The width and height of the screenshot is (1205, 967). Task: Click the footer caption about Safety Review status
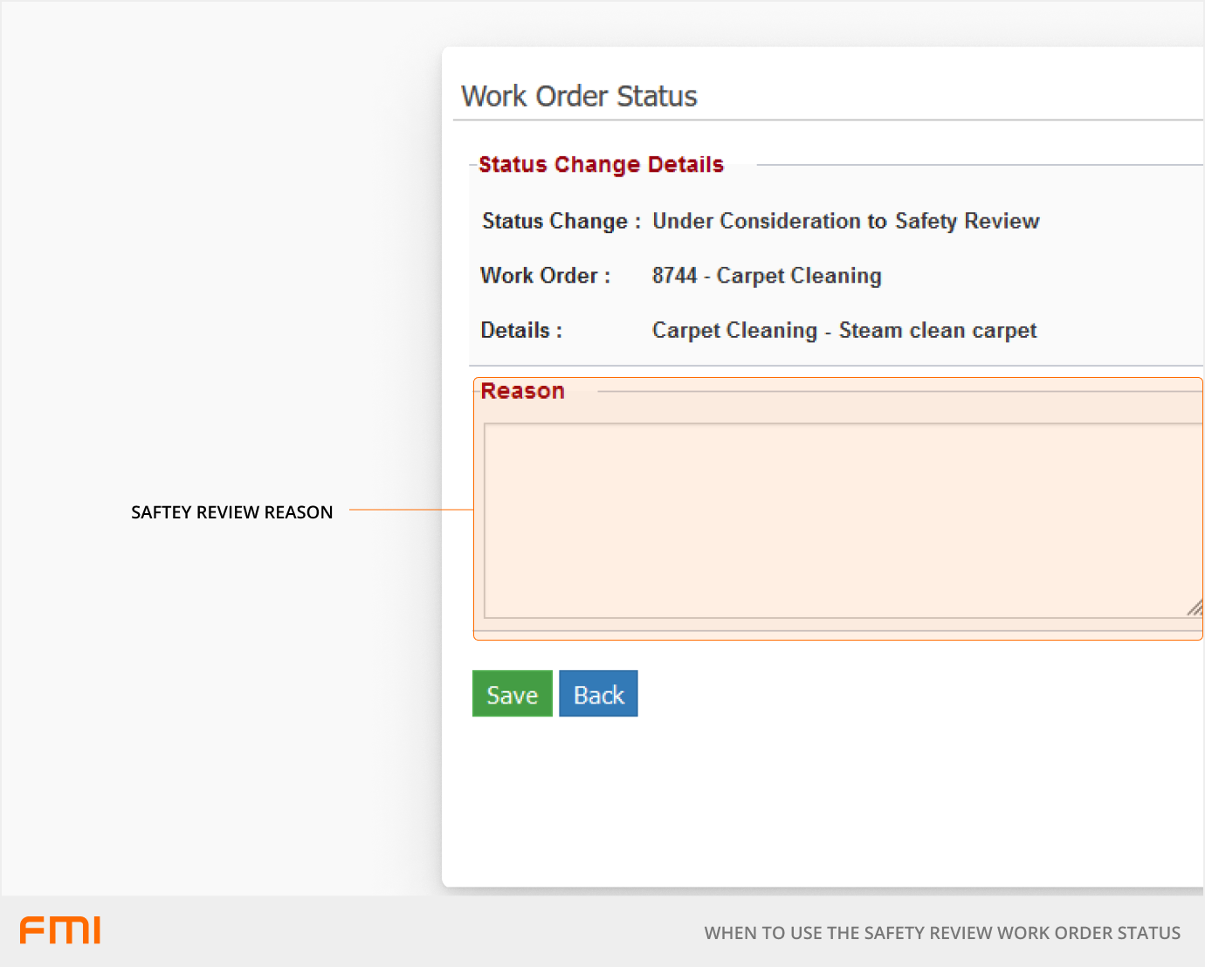pos(941,933)
